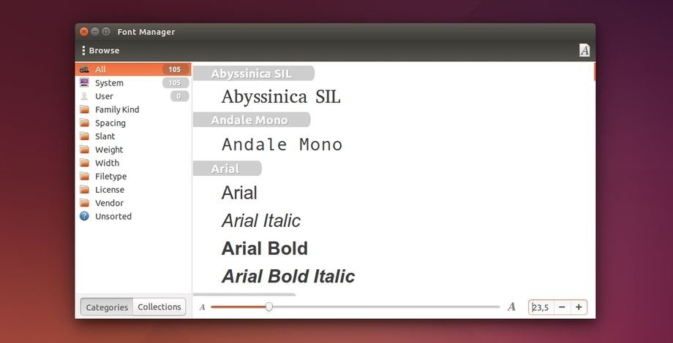This screenshot has width=673, height=343.
Task: Click the Family Kind folder icon
Action: pos(85,109)
